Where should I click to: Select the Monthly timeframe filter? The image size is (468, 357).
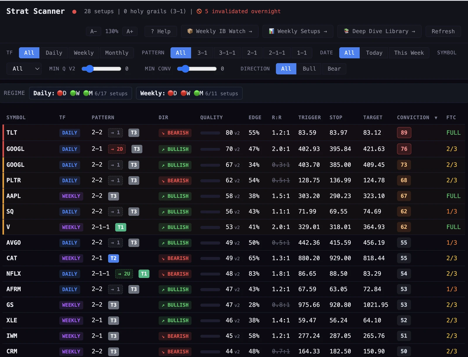click(x=117, y=53)
